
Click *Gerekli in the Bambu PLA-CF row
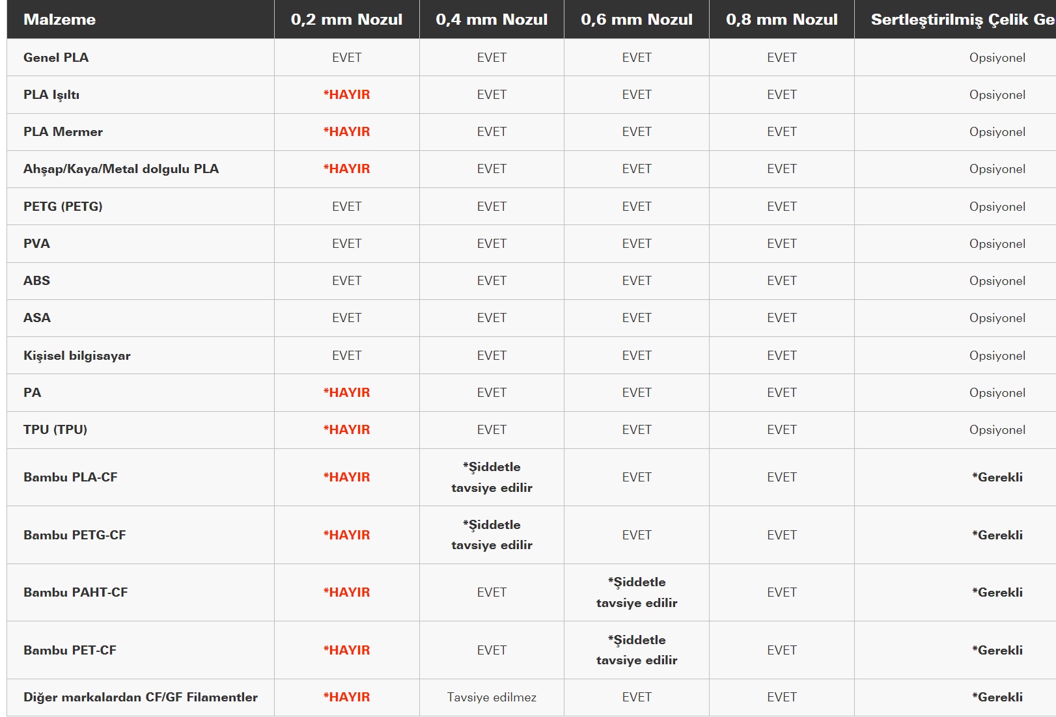[997, 477]
